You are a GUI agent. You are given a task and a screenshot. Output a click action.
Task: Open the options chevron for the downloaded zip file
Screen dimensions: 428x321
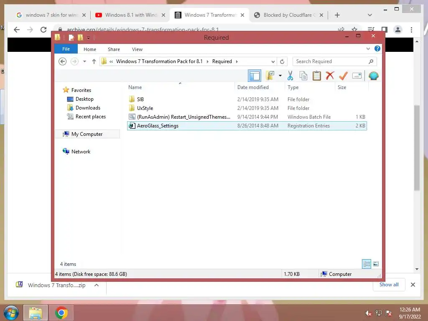point(97,285)
